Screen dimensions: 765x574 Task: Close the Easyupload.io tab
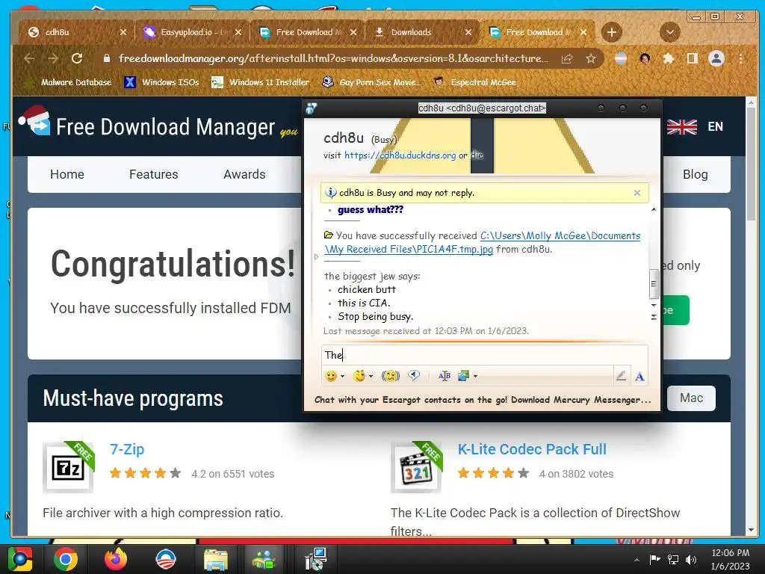238,32
